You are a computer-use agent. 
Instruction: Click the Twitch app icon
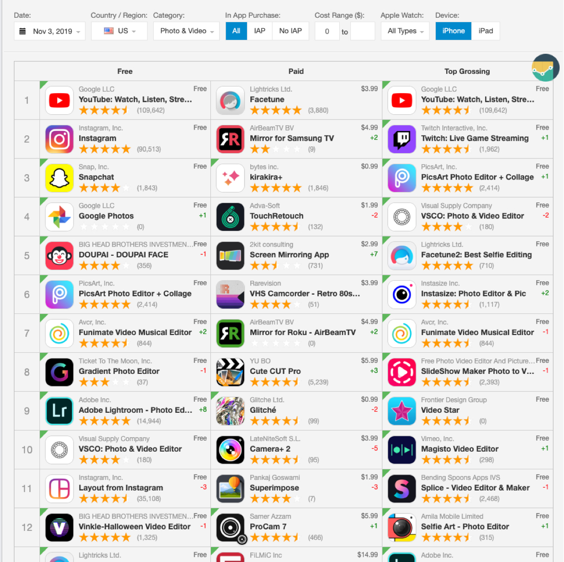click(402, 139)
